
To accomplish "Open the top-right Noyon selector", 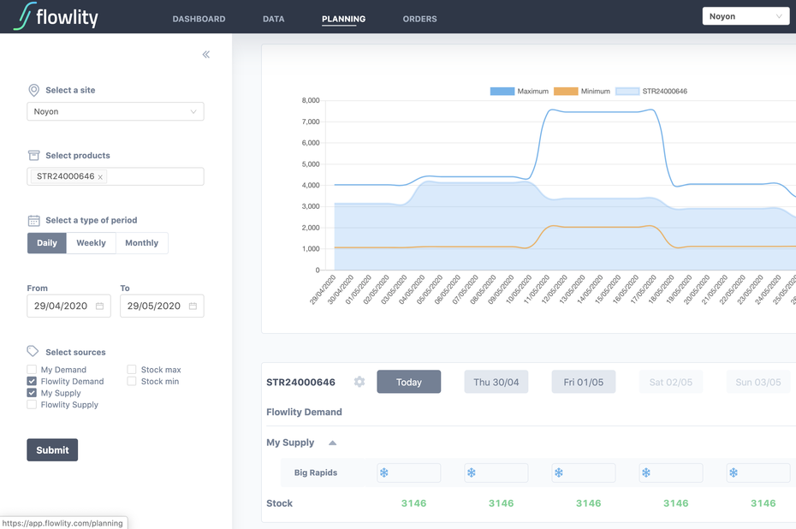I will click(x=746, y=16).
